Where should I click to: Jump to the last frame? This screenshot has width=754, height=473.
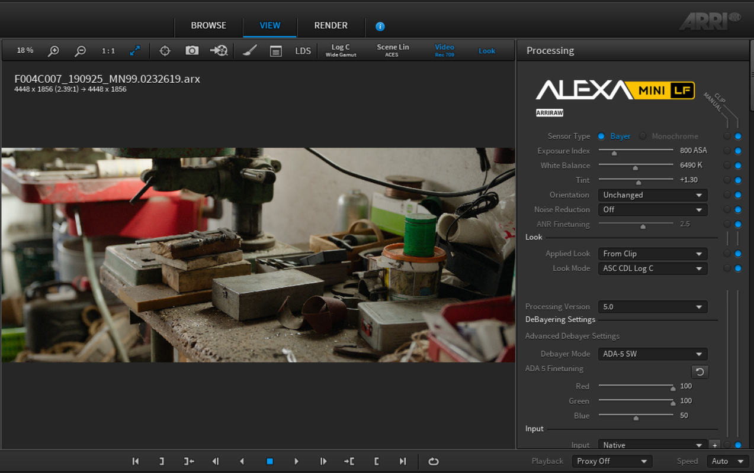(x=403, y=461)
